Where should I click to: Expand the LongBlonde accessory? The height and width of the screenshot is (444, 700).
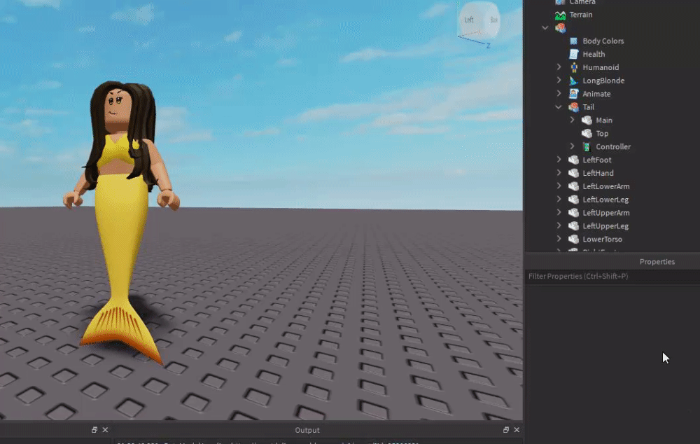[x=559, y=81]
